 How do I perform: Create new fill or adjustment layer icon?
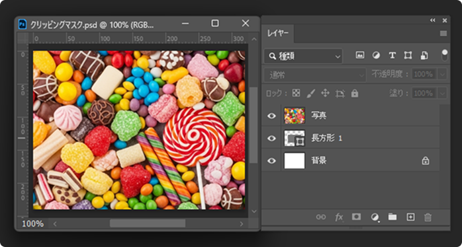click(375, 217)
